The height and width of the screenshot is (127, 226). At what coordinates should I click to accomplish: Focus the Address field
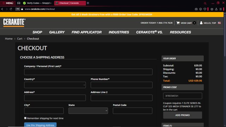55,98
